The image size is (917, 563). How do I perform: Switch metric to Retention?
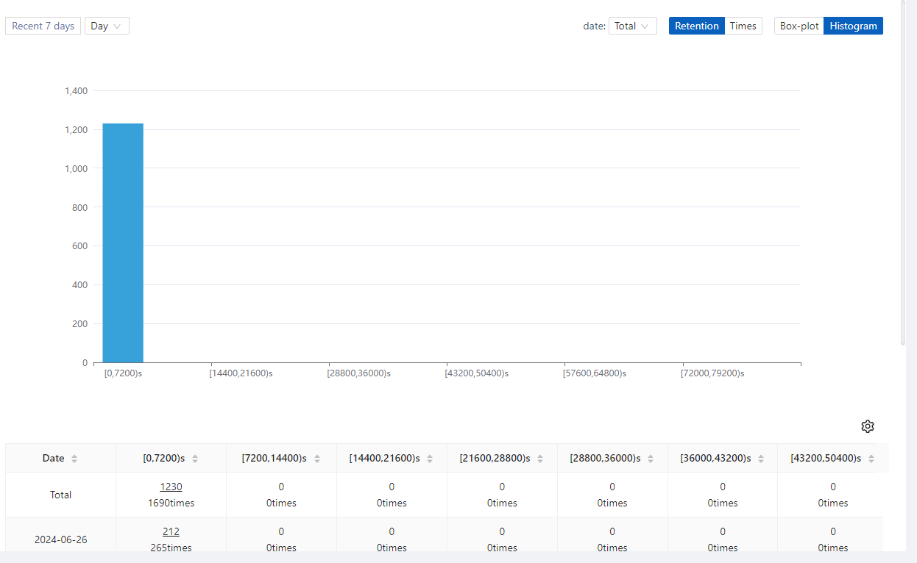coord(696,26)
